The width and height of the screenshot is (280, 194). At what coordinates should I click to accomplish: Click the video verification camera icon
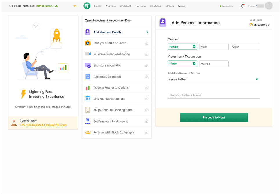pyautogui.click(x=87, y=54)
